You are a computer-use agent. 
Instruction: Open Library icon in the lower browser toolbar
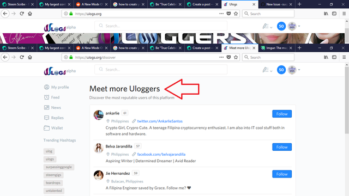(x=326, y=57)
